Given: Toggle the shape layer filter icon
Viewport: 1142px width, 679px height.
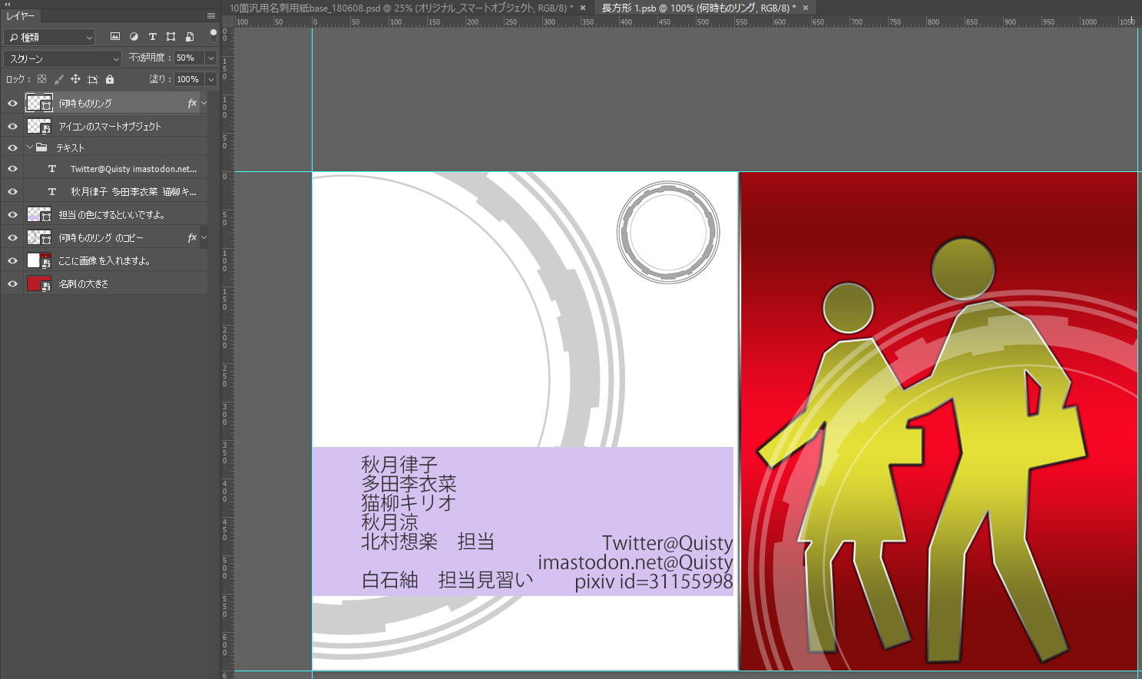Looking at the screenshot, I should click(x=170, y=36).
